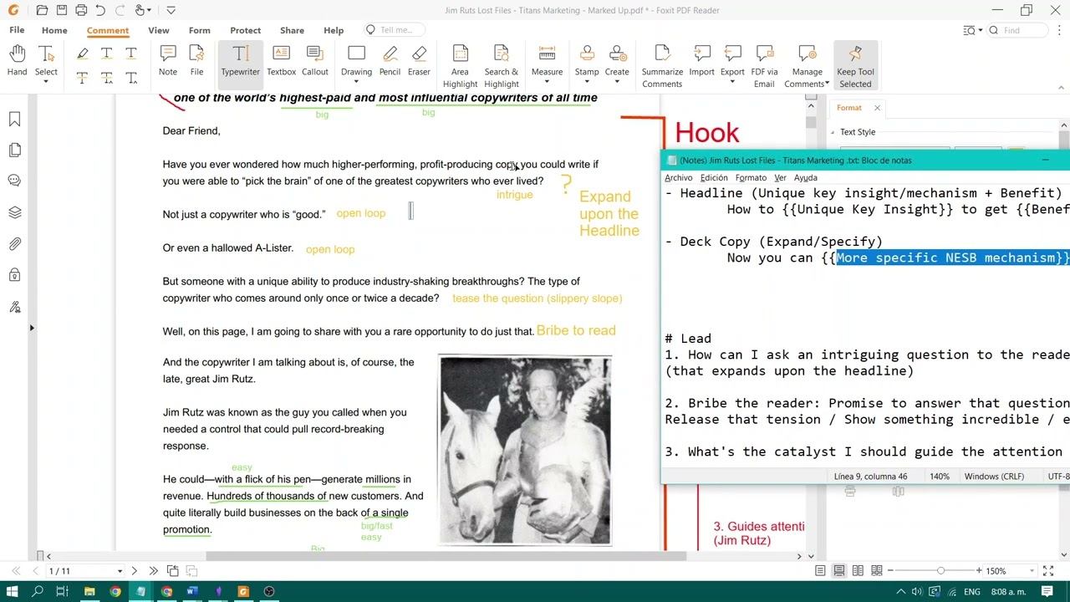
Task: Open the Home ribbon tab
Action: pos(54,30)
